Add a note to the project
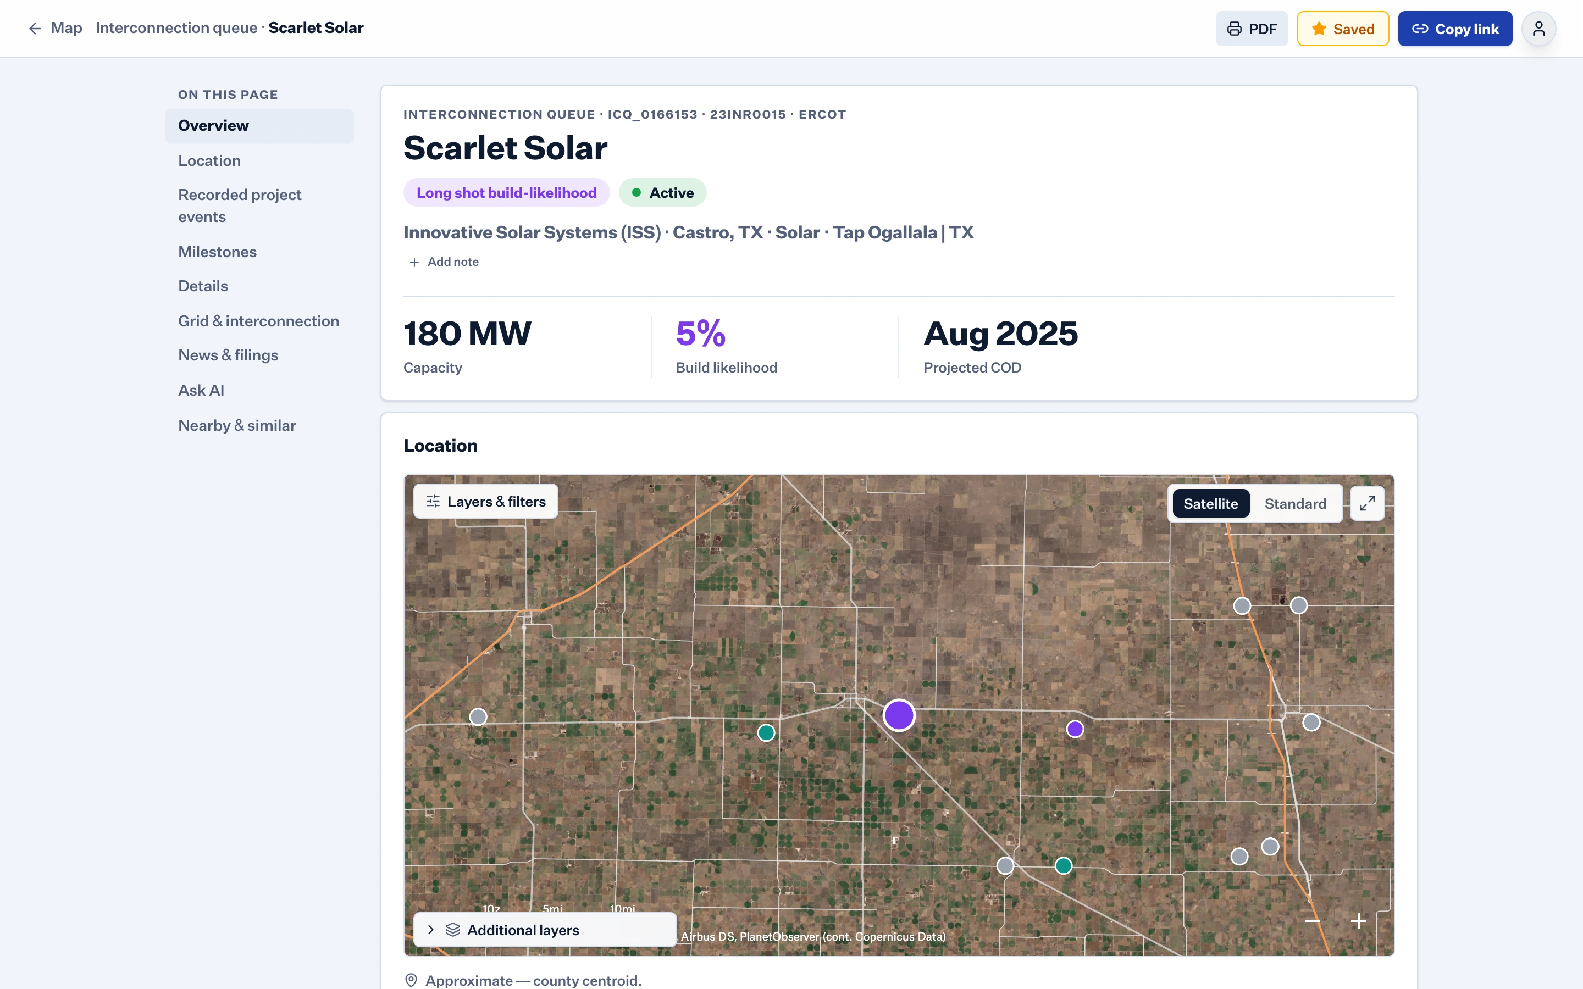This screenshot has height=989, width=1583. [x=444, y=262]
